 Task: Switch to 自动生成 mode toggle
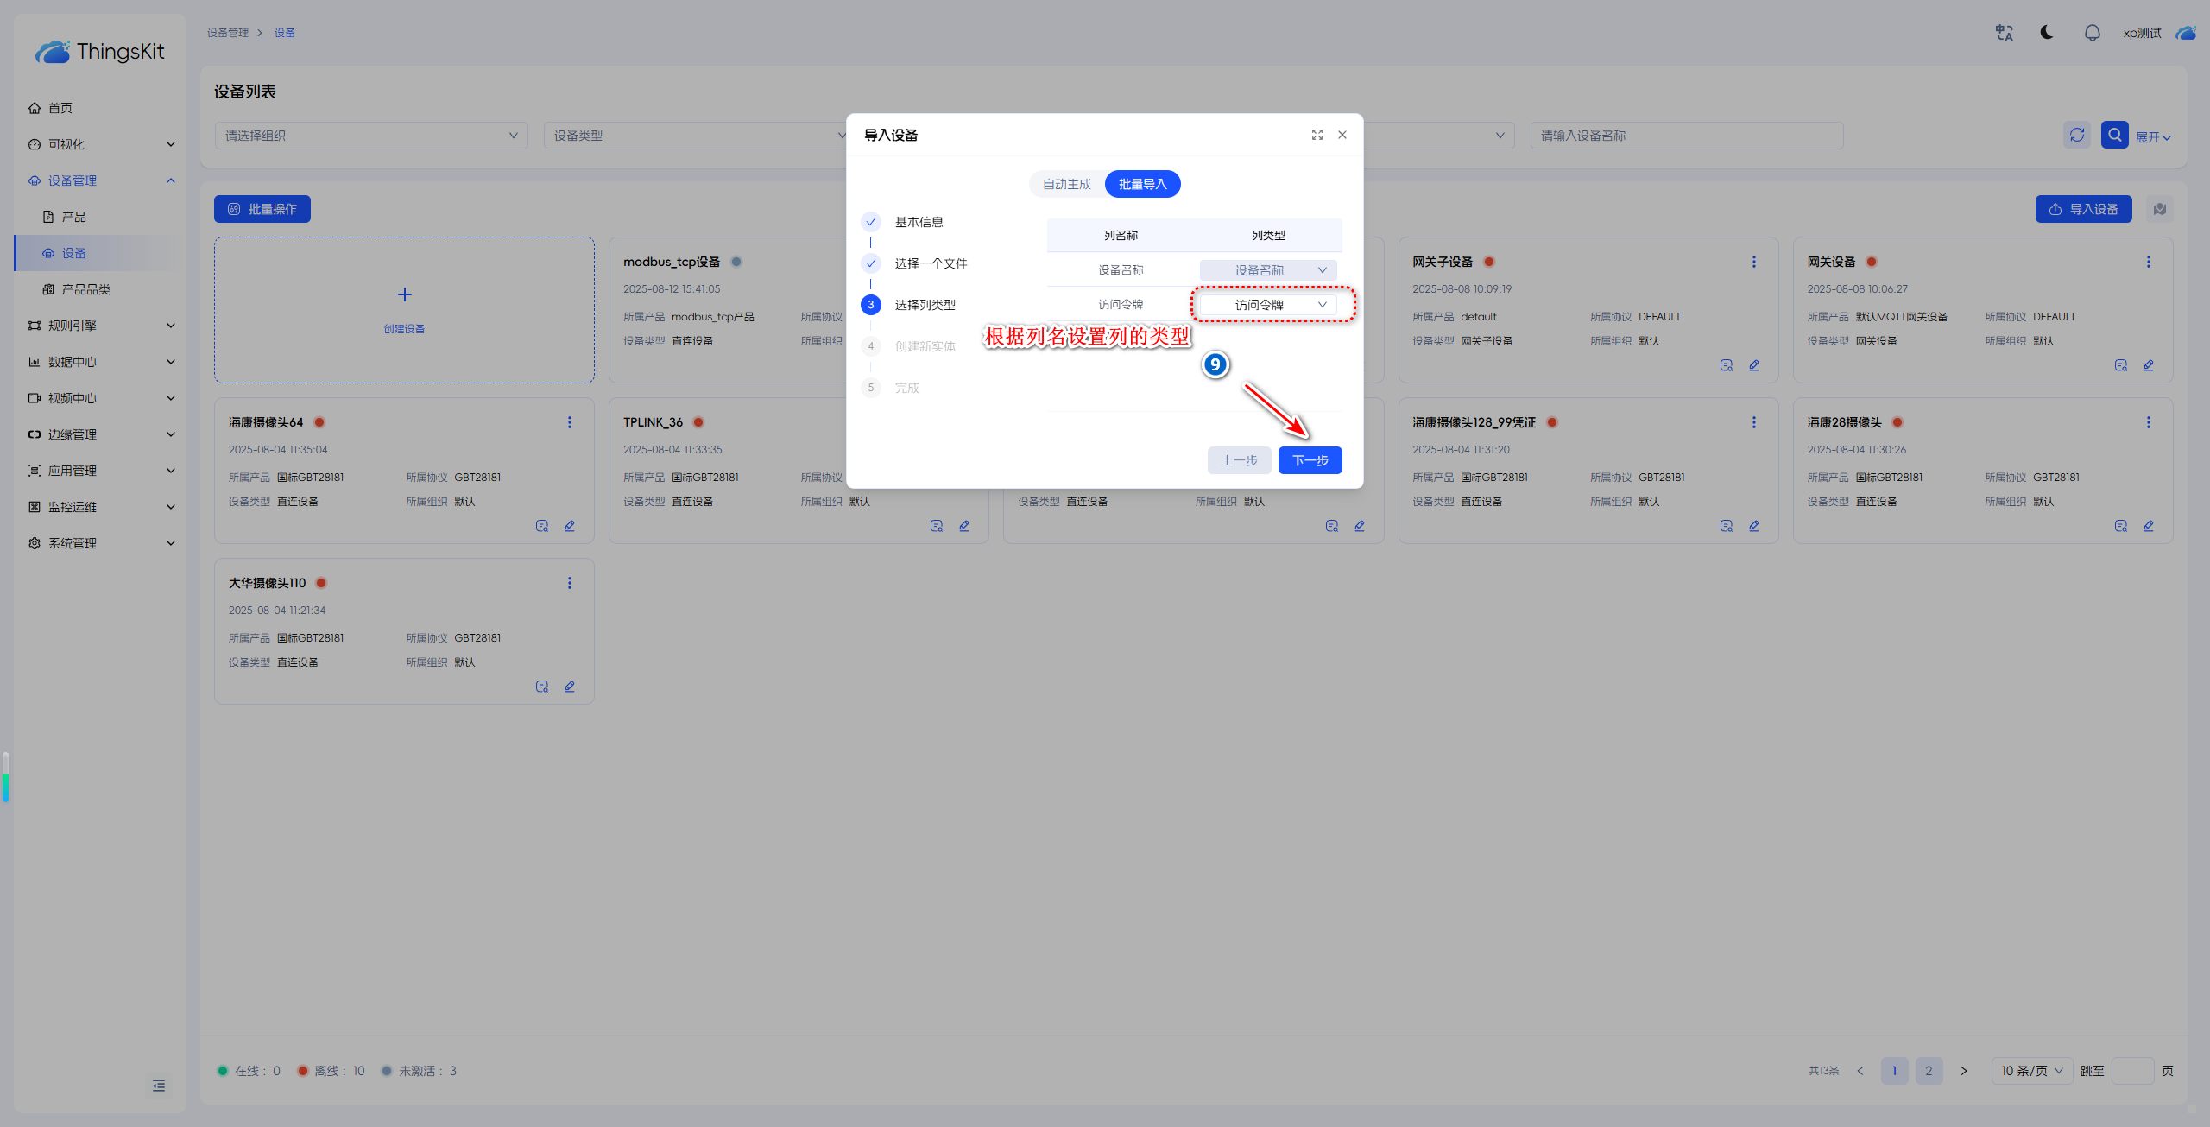(x=1066, y=184)
